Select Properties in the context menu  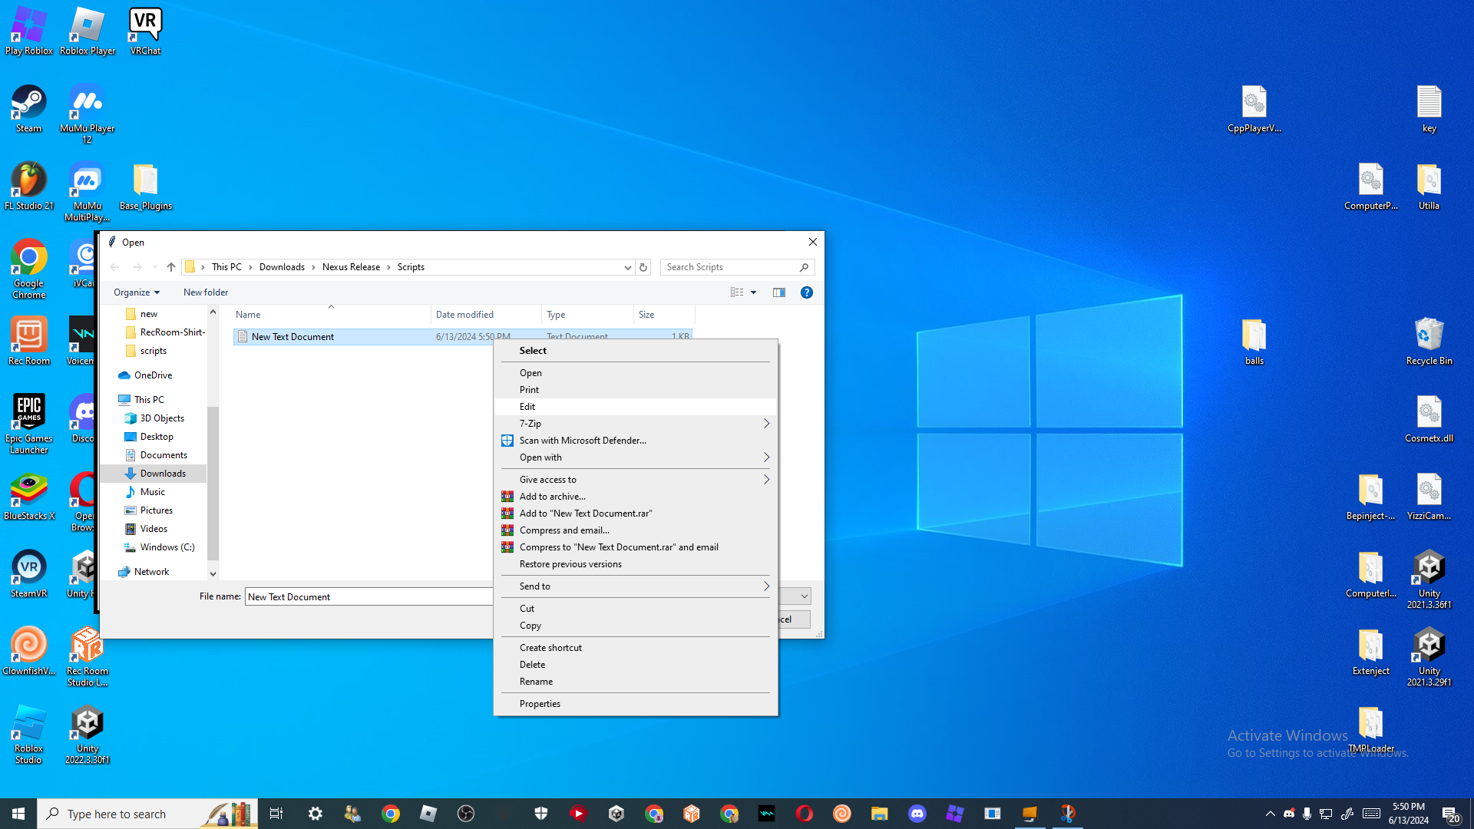tap(540, 704)
